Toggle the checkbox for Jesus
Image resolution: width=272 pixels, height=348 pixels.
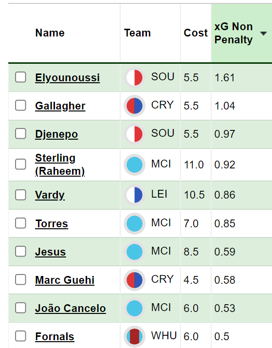pos(20,252)
